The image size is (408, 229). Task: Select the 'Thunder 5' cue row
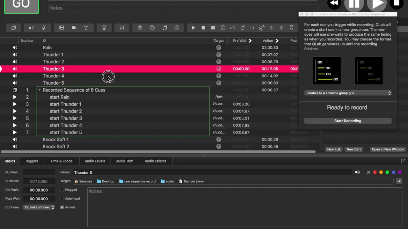(149, 83)
